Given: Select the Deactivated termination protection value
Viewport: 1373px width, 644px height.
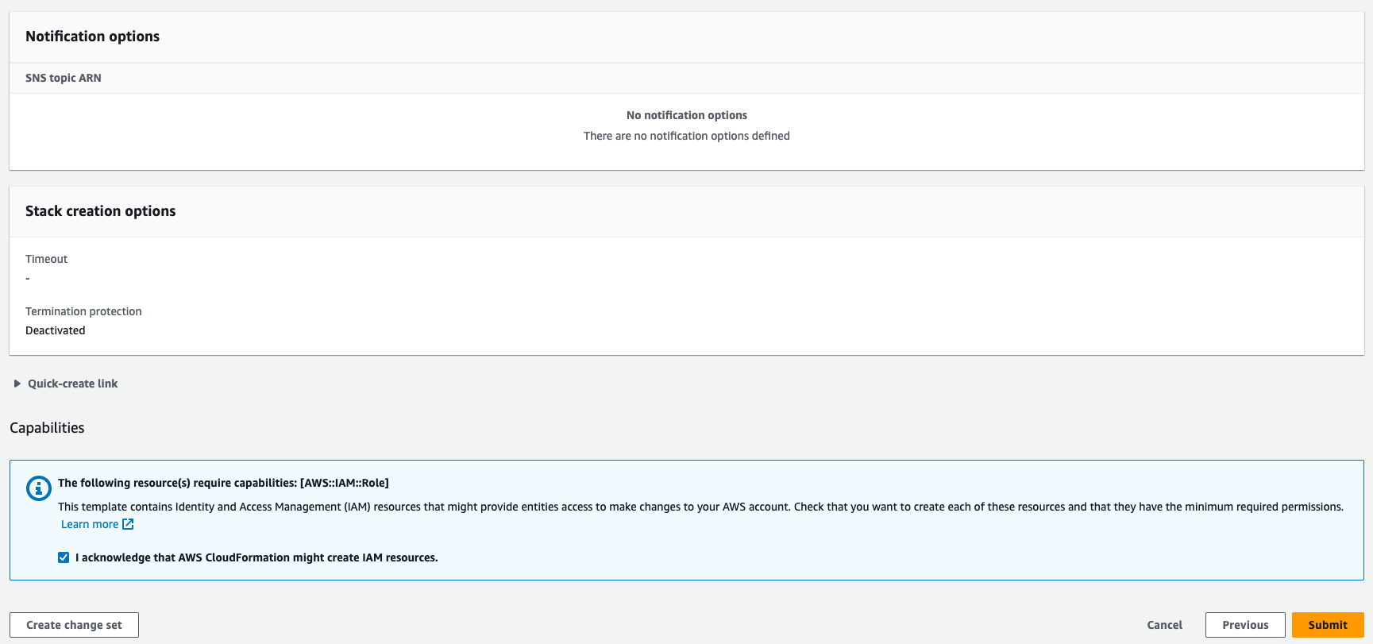Looking at the screenshot, I should [x=56, y=330].
